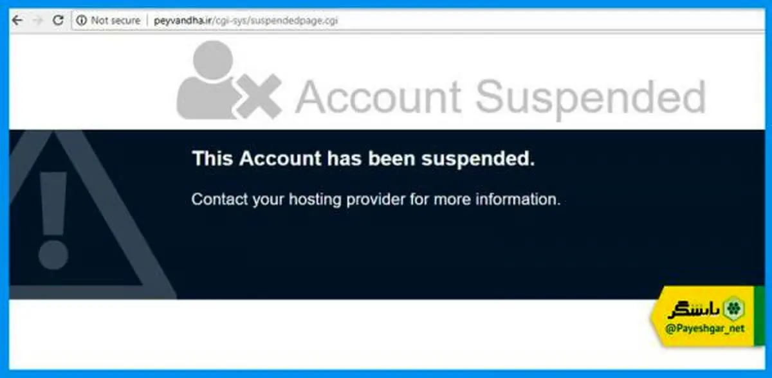Click the gray X mark icon

[x=257, y=96]
